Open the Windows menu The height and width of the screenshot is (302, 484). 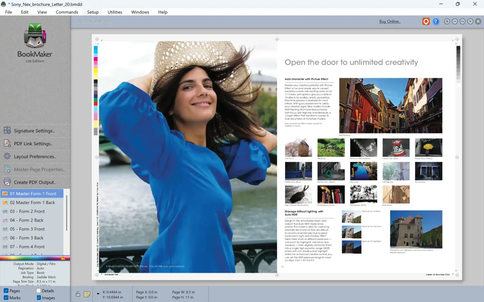[140, 12]
